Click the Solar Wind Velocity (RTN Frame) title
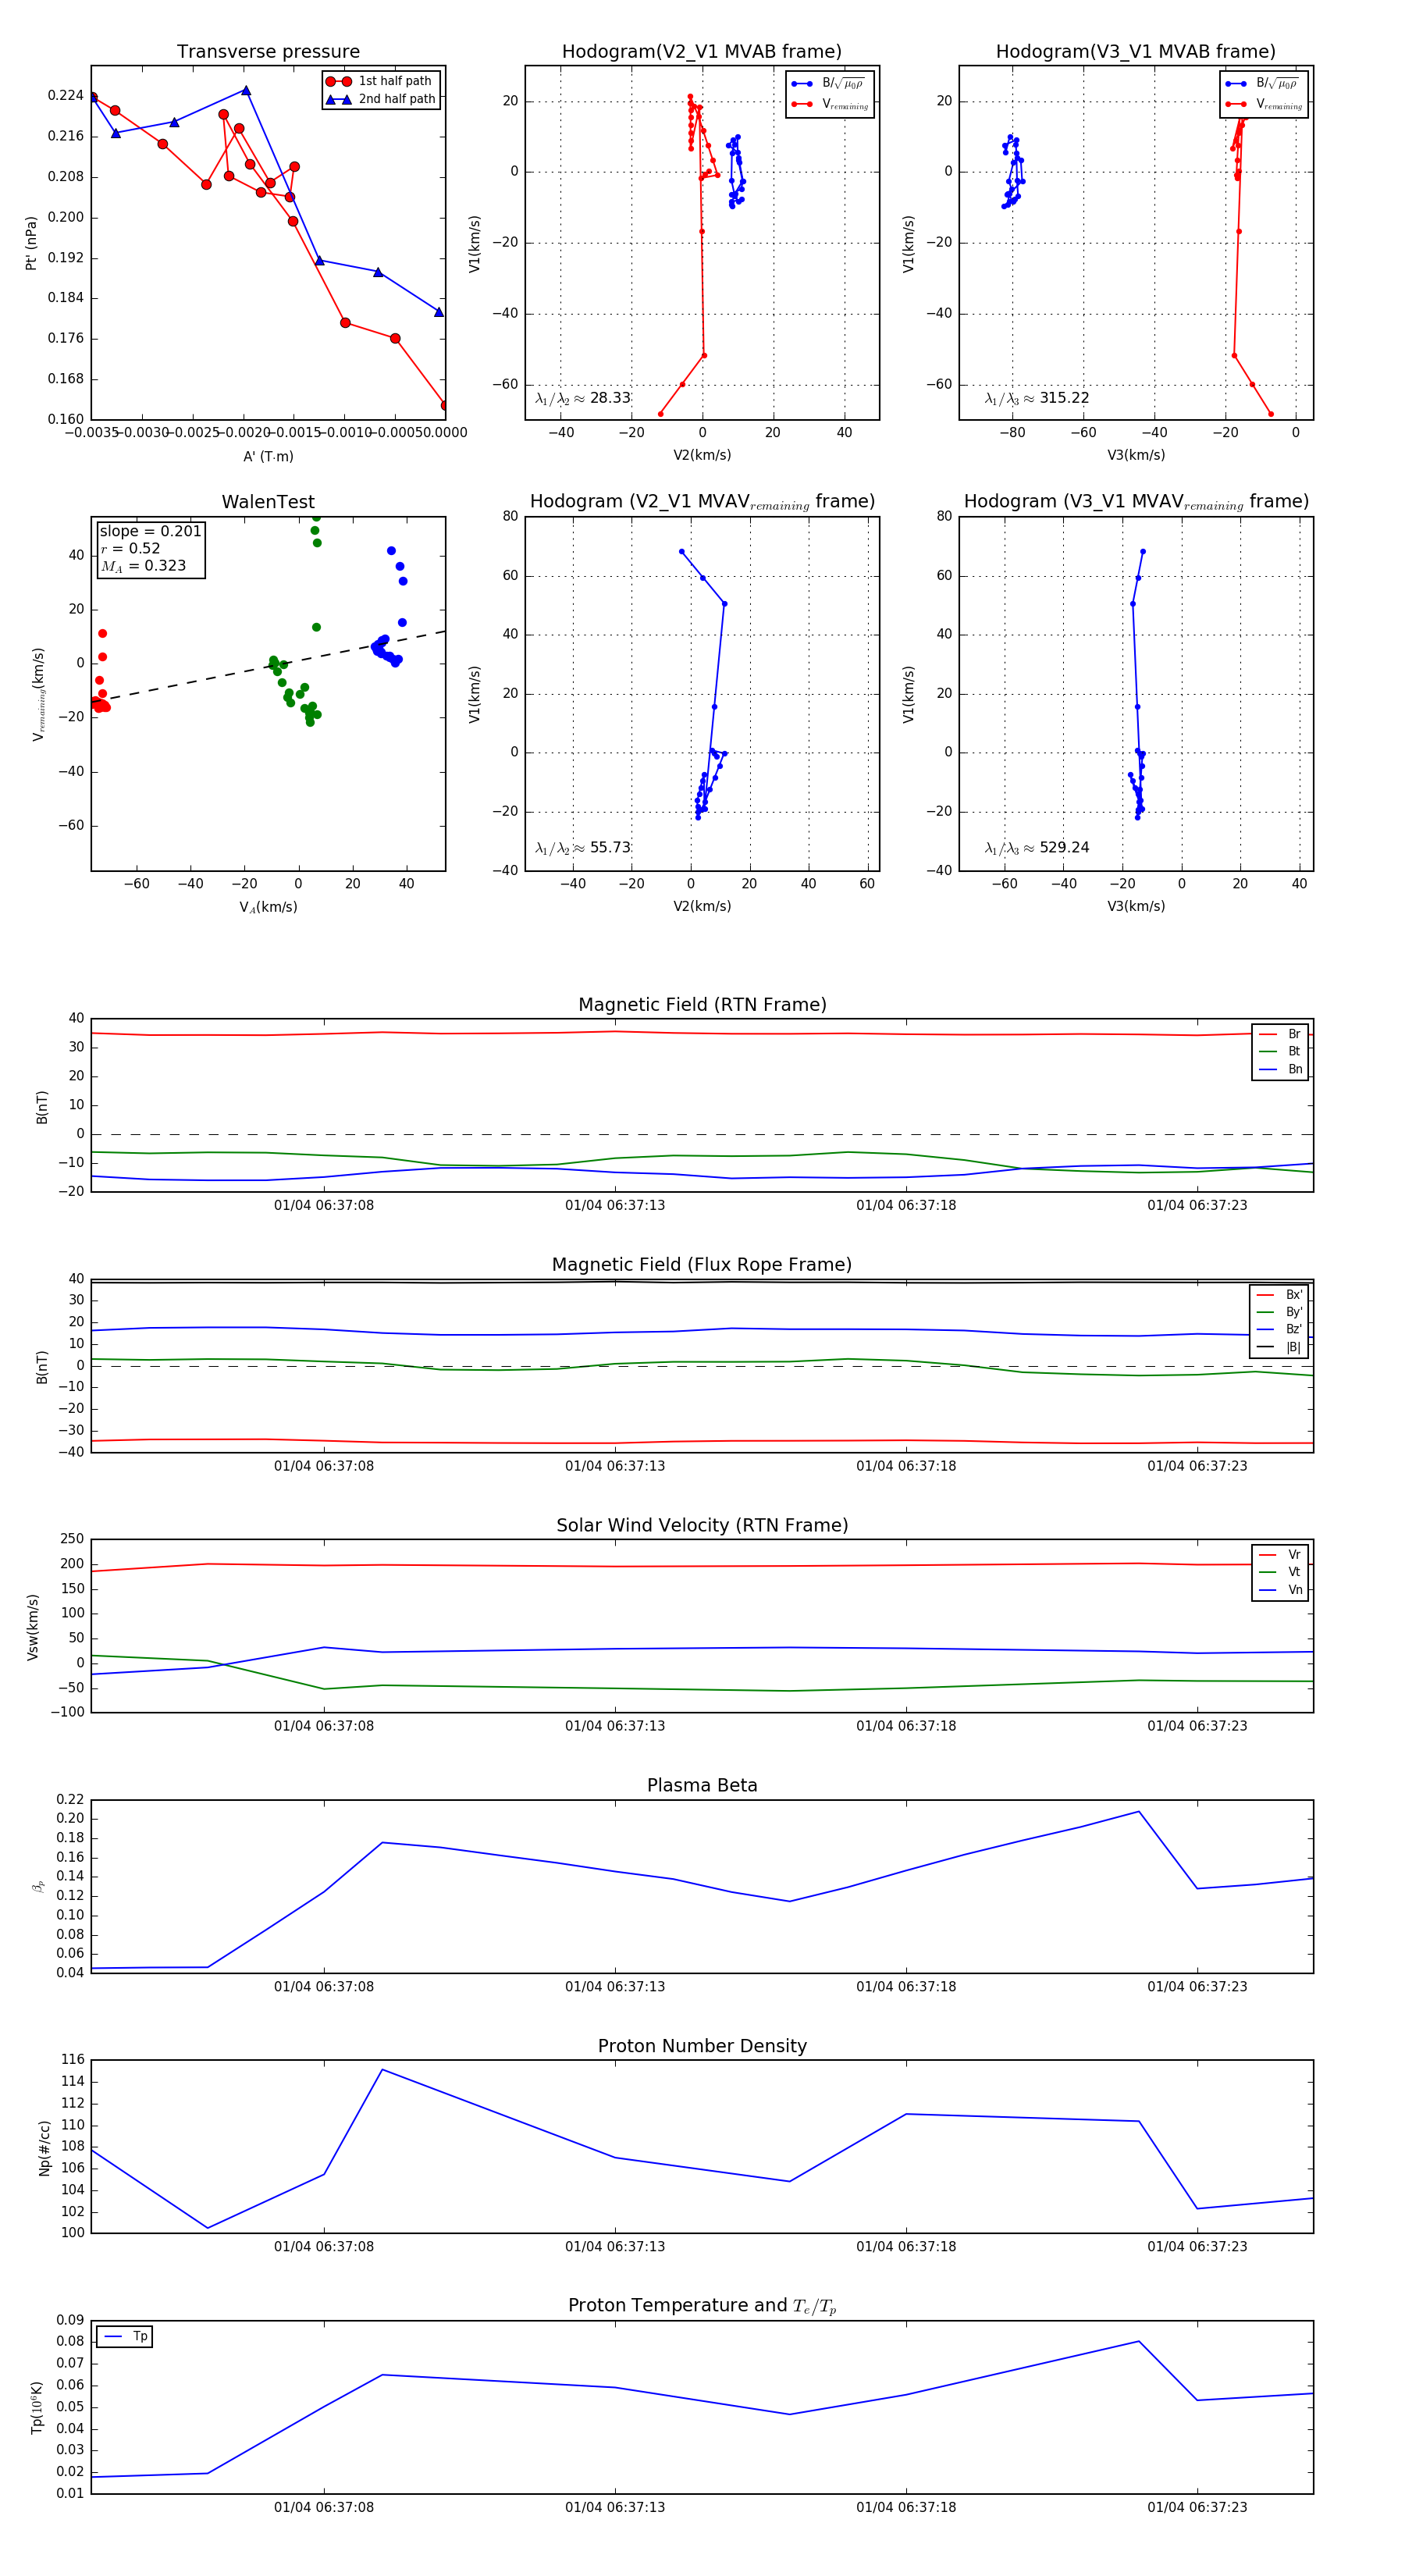This screenshot has width=1405, height=2576. pyautogui.click(x=702, y=1525)
